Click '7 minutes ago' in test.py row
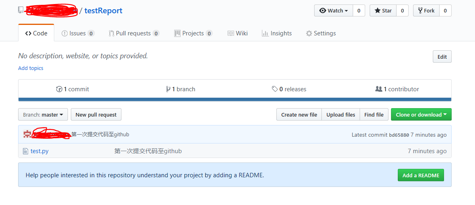The height and width of the screenshot is (205, 475). pyautogui.click(x=427, y=151)
